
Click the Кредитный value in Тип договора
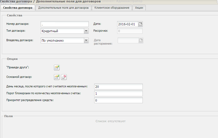63,31
